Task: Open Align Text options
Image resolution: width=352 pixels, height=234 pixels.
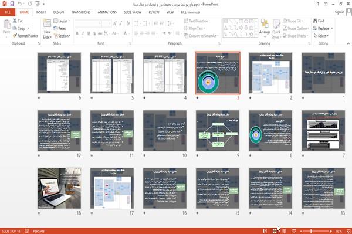Action: [194, 29]
